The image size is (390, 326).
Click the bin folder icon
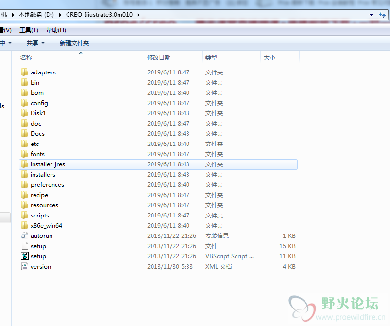[24, 83]
